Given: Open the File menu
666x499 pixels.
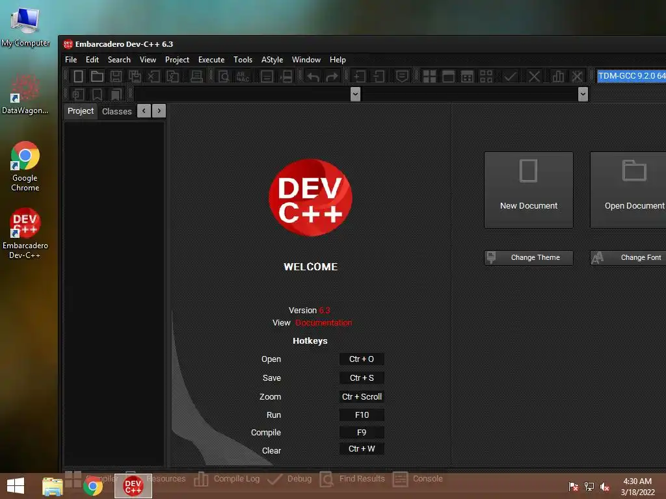Looking at the screenshot, I should pyautogui.click(x=71, y=60).
